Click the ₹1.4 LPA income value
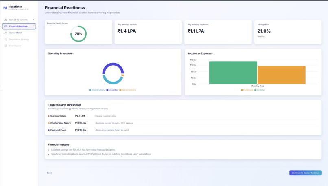The height and width of the screenshot is (186, 328). (127, 31)
